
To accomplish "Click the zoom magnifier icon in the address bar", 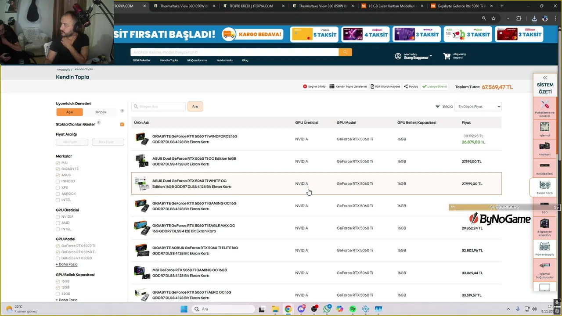I will click(484, 18).
